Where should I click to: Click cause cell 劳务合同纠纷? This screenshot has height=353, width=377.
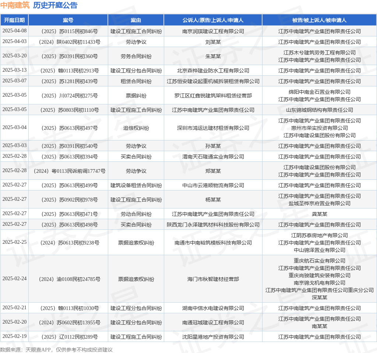pos(136,56)
